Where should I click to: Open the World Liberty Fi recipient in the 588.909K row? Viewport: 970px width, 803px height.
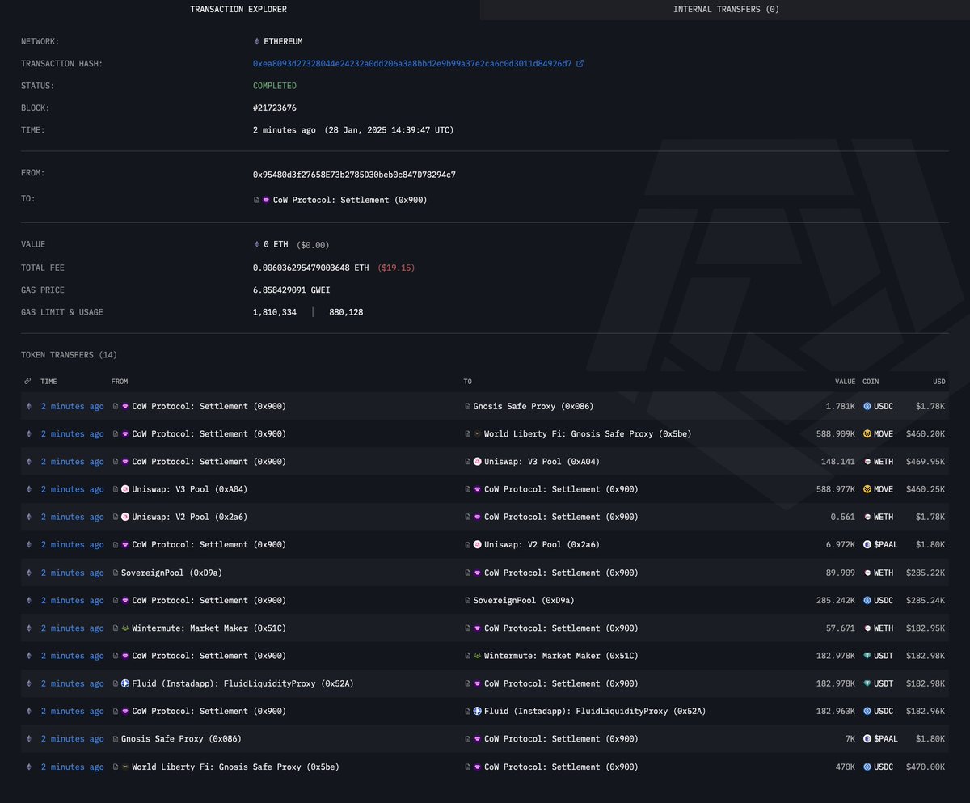click(588, 434)
